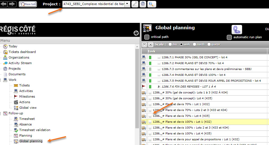Open Tickets dashboard in the menu
This screenshot has width=269, height=145.
22,52
